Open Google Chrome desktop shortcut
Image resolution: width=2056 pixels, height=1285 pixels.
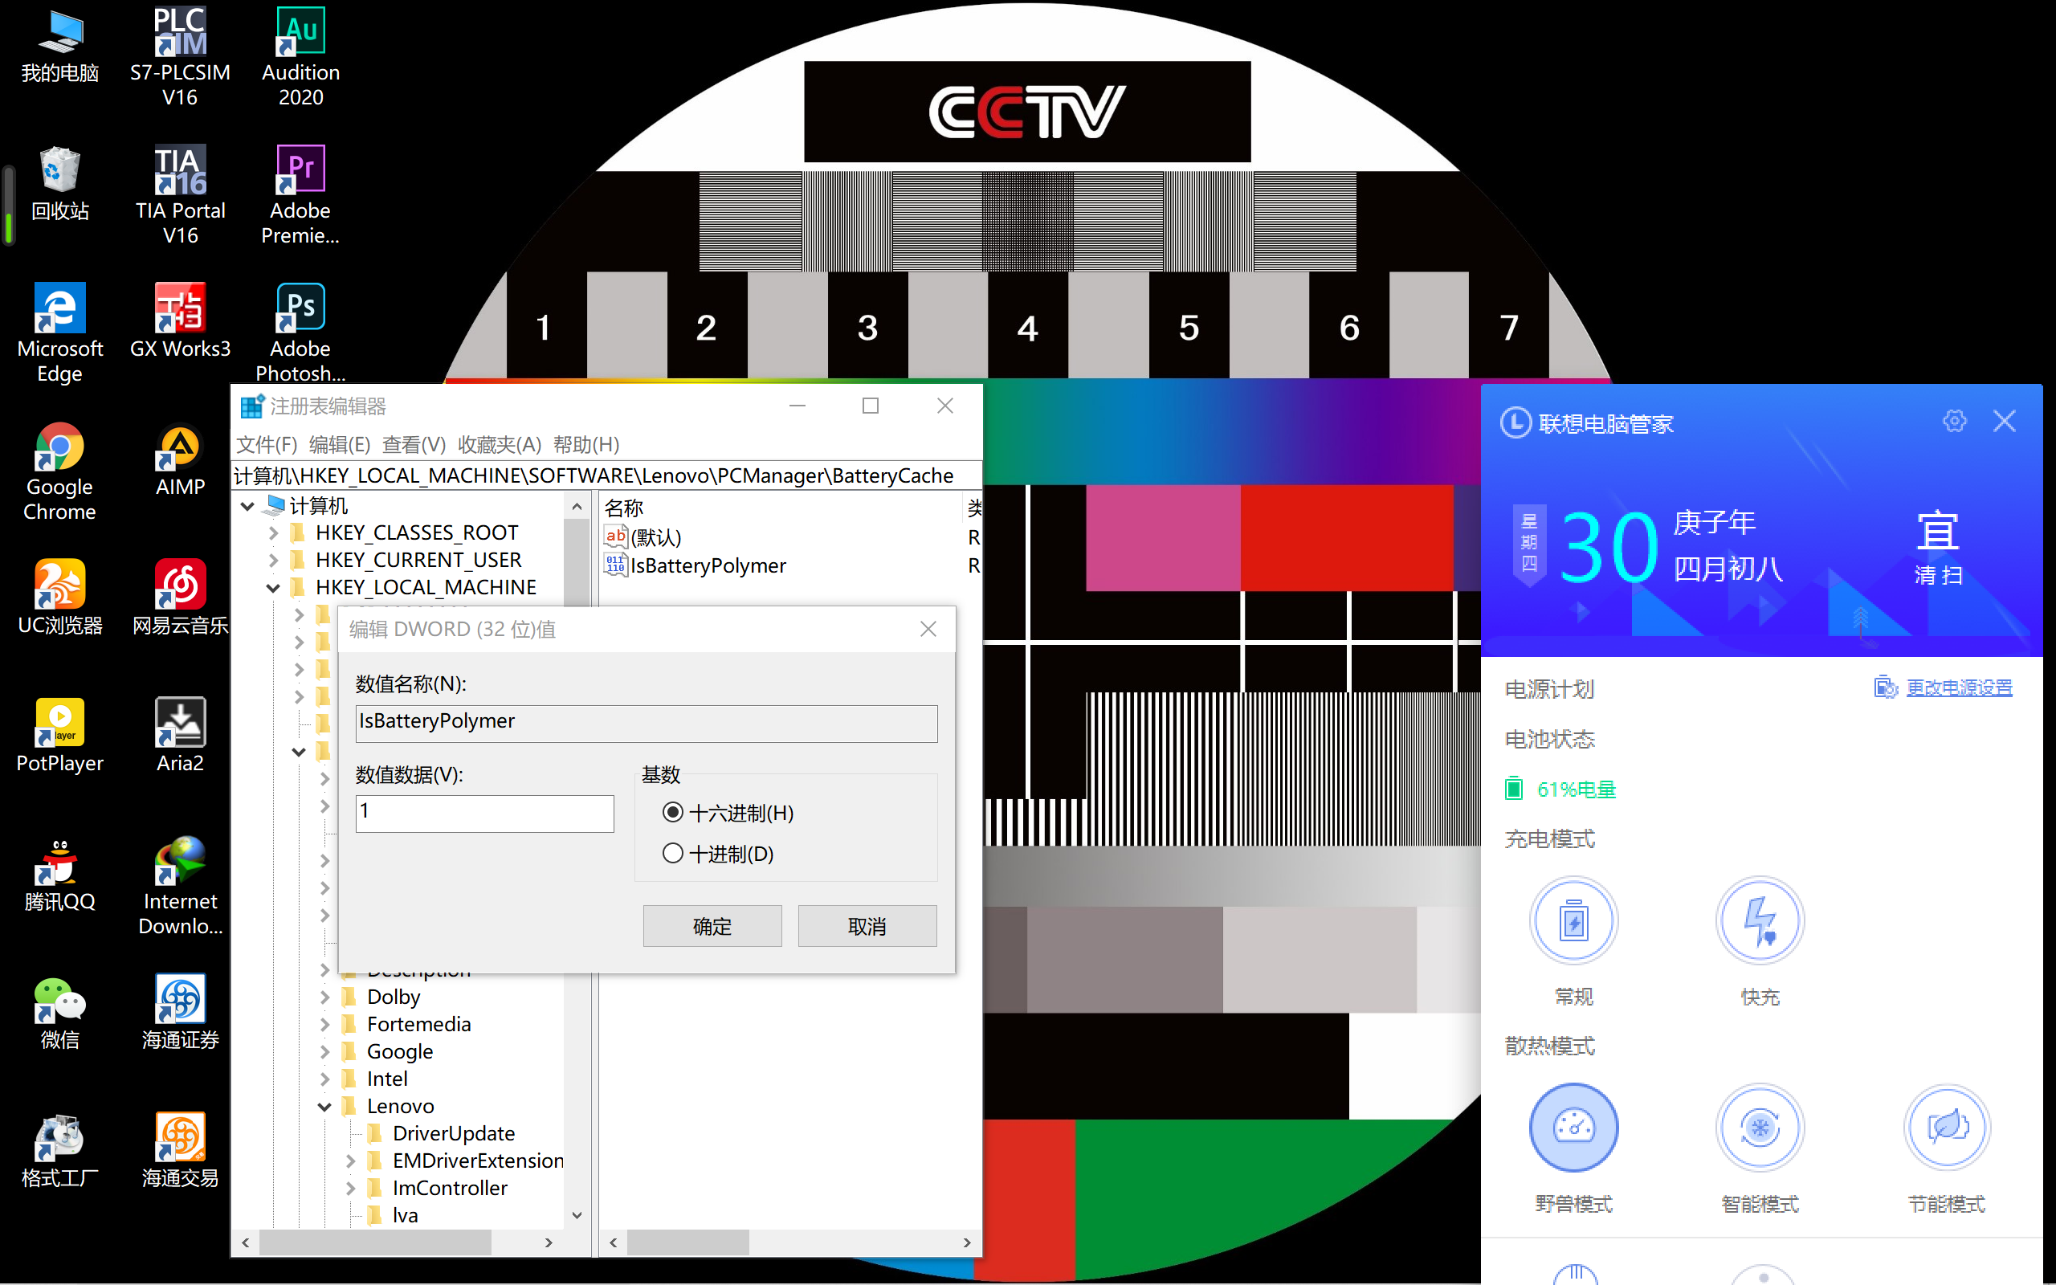(x=59, y=471)
